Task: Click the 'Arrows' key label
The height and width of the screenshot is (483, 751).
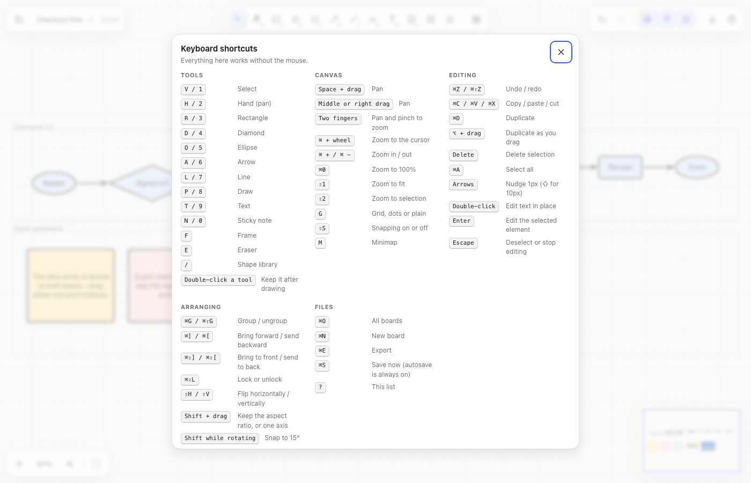Action: click(463, 185)
